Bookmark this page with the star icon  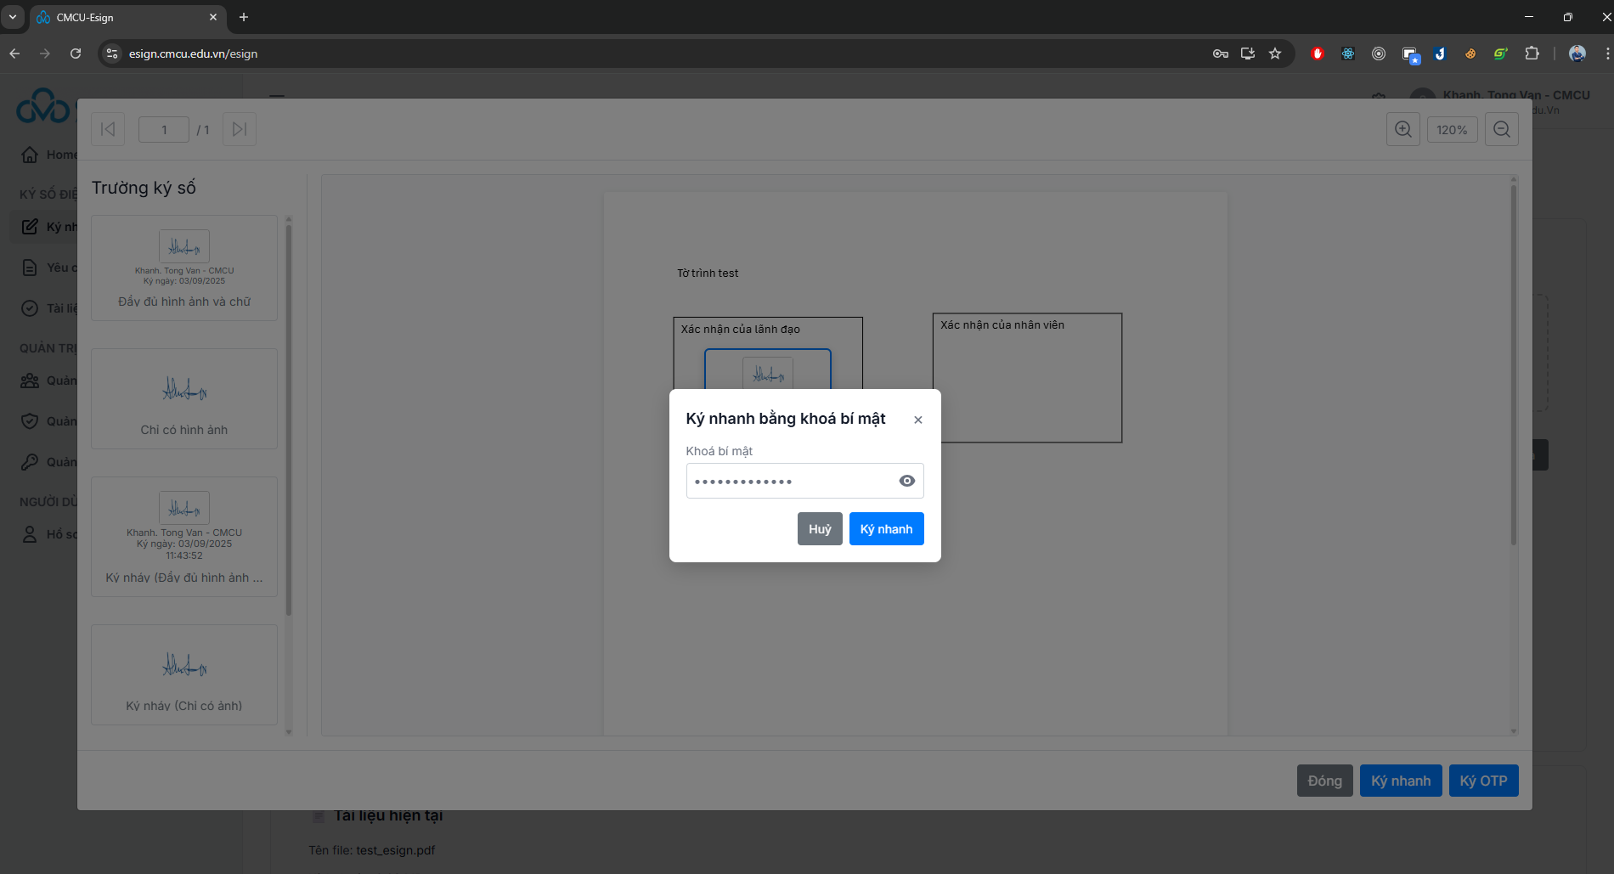click(x=1274, y=54)
